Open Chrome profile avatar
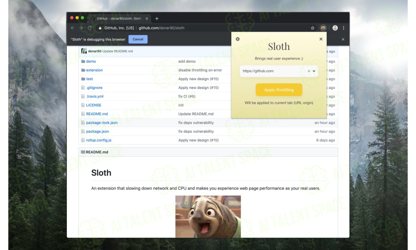Screen dimensions: 416x250 335,28
